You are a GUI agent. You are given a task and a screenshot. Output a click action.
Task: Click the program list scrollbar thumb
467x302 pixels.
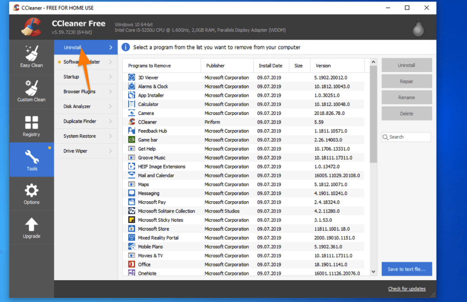[x=373, y=115]
